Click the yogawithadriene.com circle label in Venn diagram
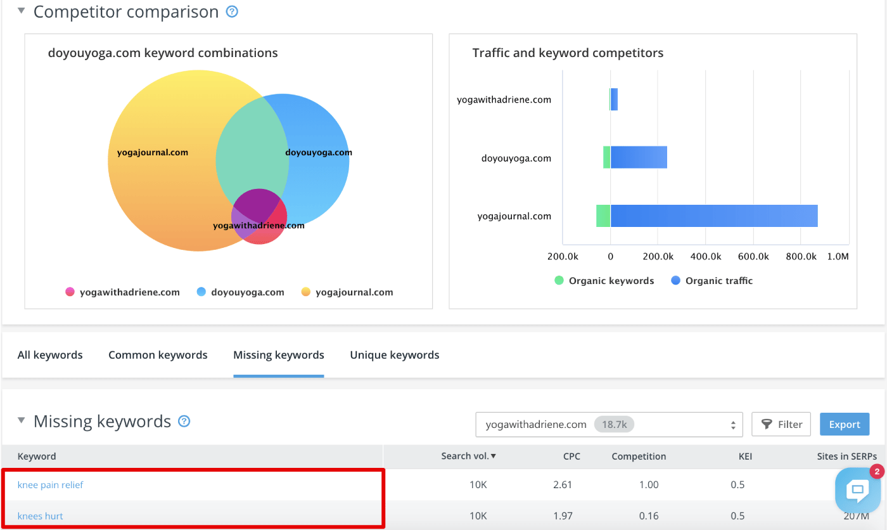The height and width of the screenshot is (530, 887). click(x=258, y=225)
